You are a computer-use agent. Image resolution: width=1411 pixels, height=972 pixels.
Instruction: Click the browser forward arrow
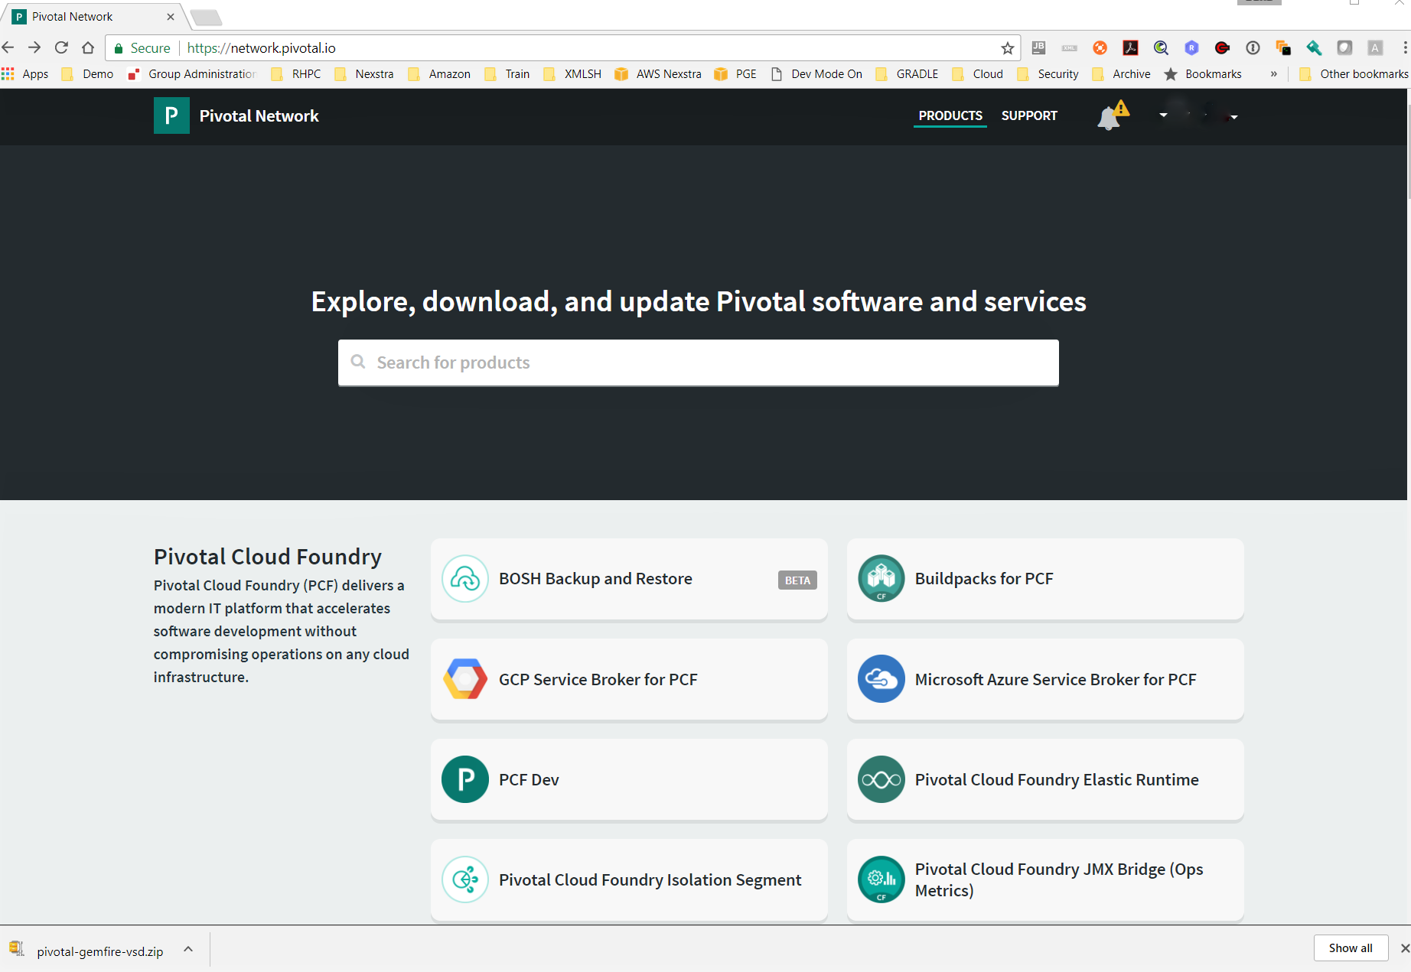[34, 47]
